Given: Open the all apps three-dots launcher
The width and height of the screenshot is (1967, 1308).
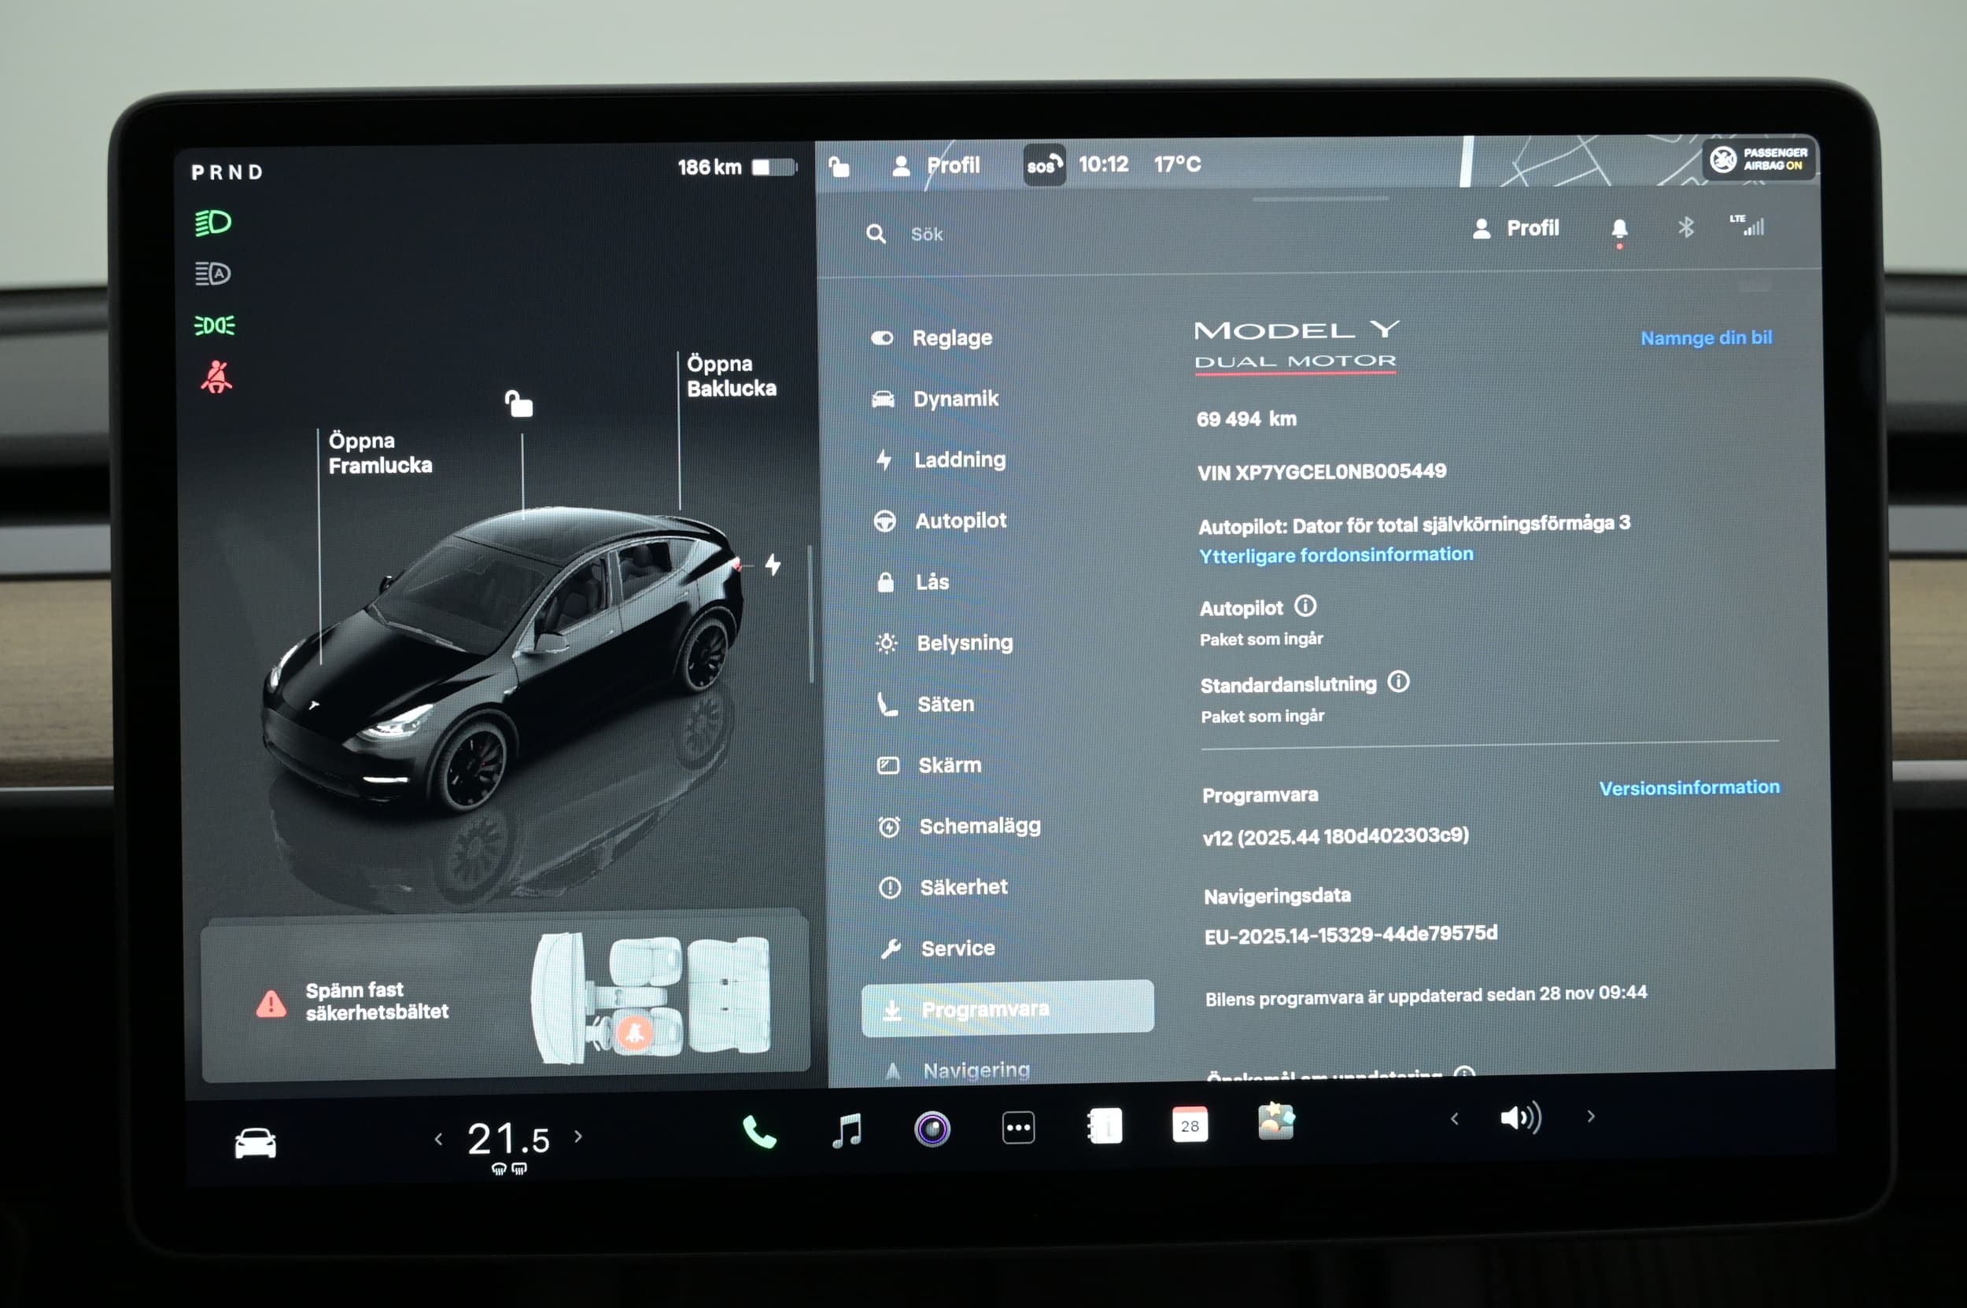Looking at the screenshot, I should click(1018, 1128).
